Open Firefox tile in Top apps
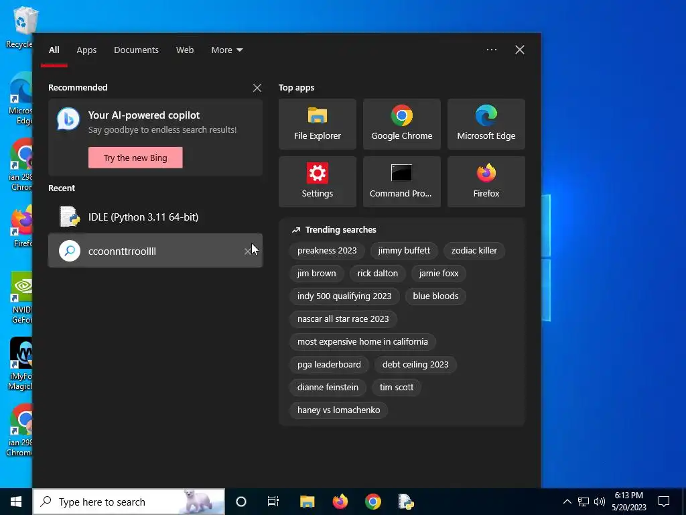The height and width of the screenshot is (515, 686). click(x=486, y=182)
